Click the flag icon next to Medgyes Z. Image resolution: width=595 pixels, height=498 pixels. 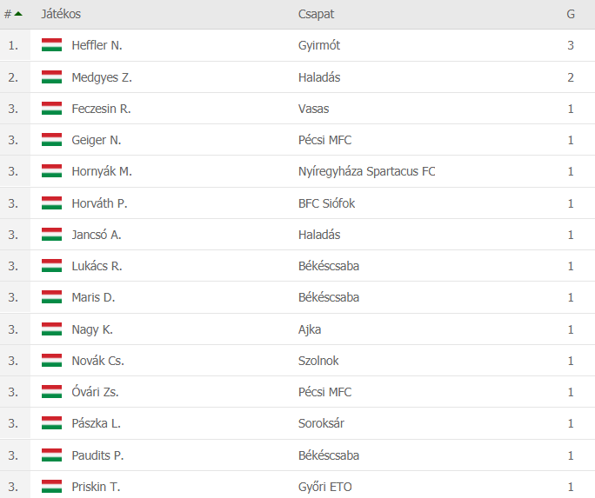point(51,77)
